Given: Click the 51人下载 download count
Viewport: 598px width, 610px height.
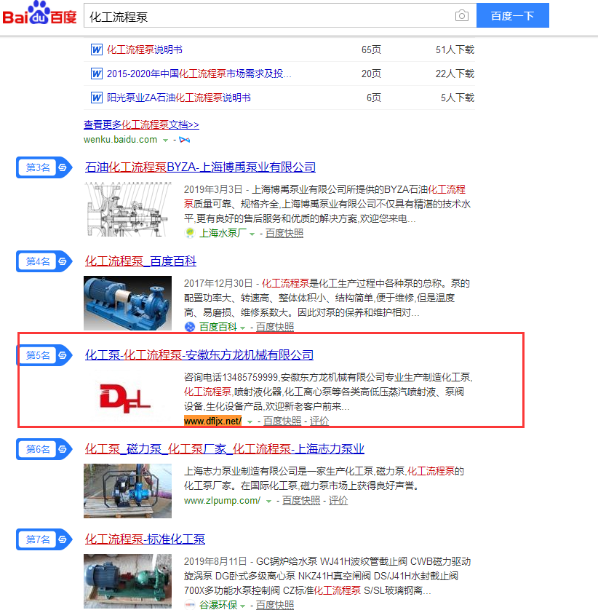Looking at the screenshot, I should [x=455, y=49].
